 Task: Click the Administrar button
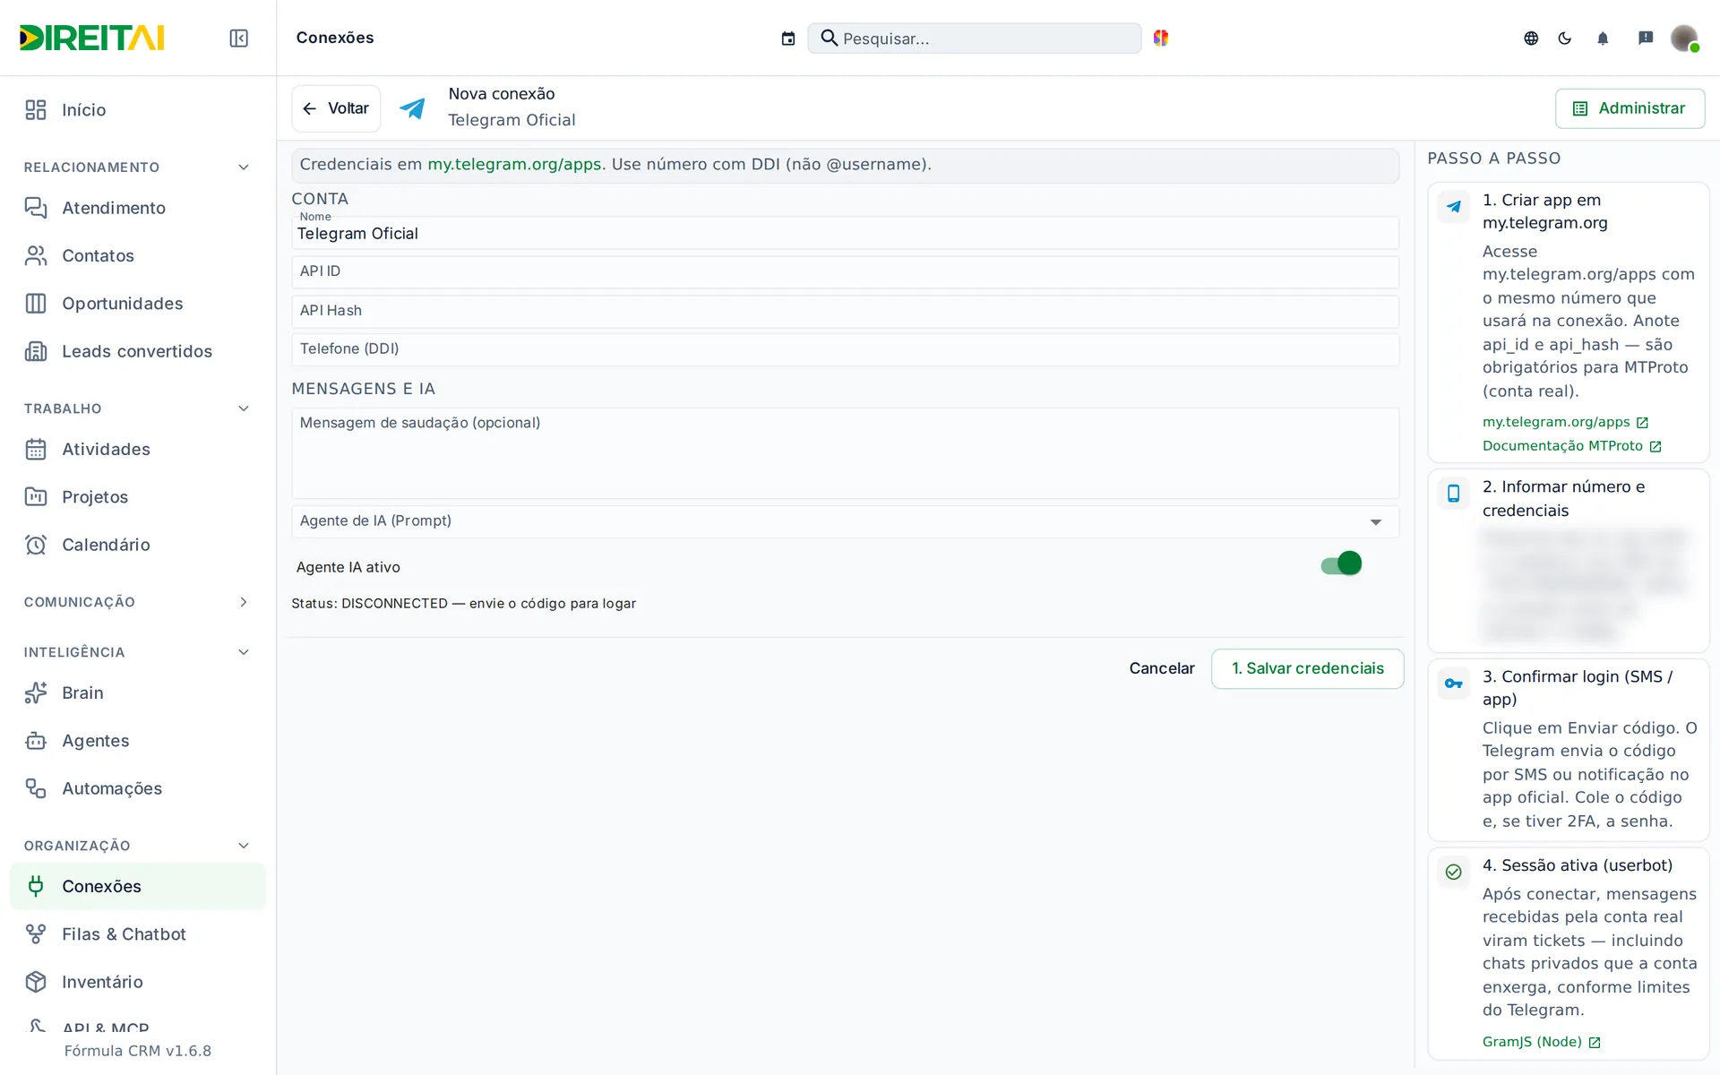click(x=1630, y=108)
